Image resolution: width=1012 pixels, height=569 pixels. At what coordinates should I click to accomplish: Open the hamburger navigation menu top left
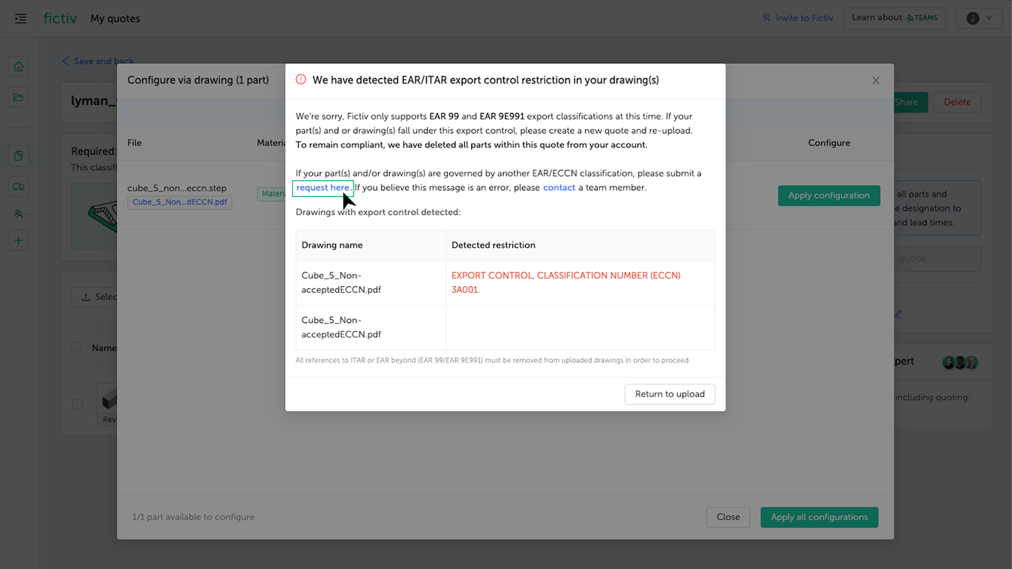[x=20, y=18]
